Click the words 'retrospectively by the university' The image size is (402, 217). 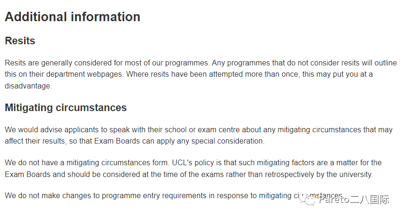click(x=318, y=175)
